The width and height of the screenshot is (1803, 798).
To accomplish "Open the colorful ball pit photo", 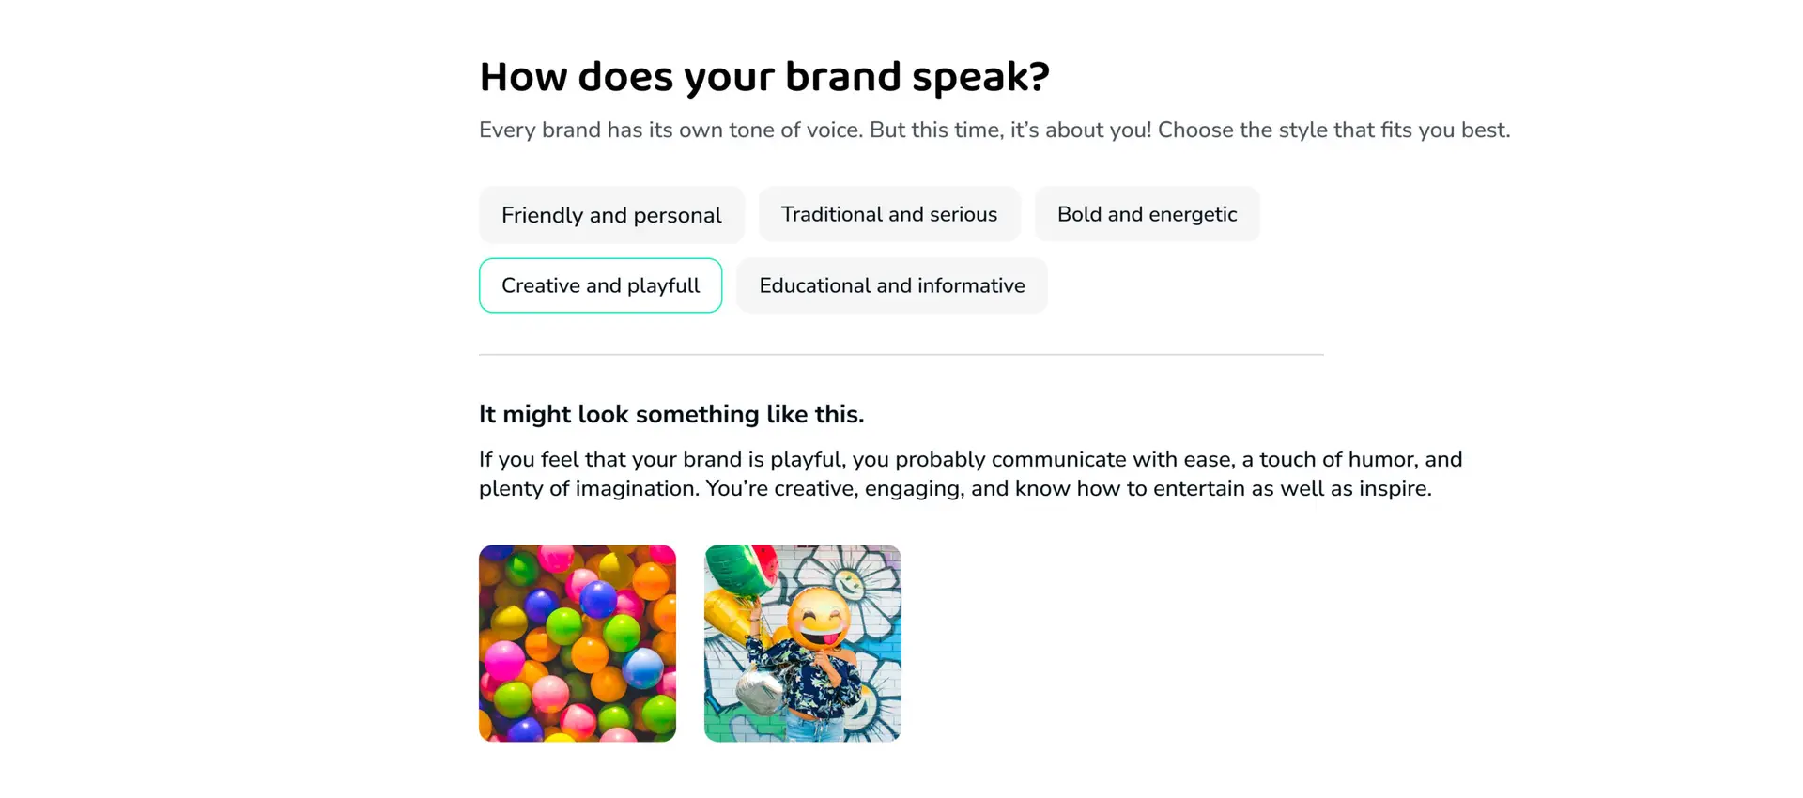I will click(x=578, y=643).
